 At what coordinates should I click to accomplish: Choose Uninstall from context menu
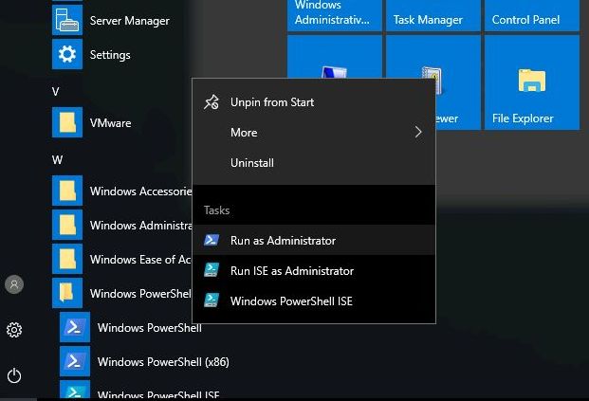click(314, 162)
